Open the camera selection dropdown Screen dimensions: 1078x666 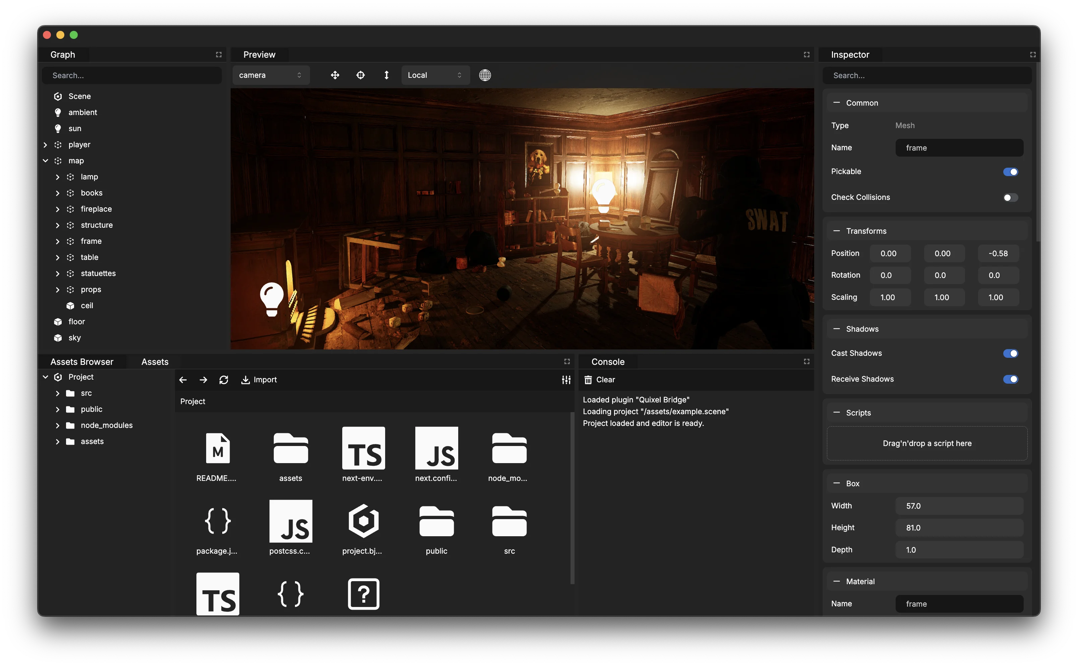tap(271, 75)
